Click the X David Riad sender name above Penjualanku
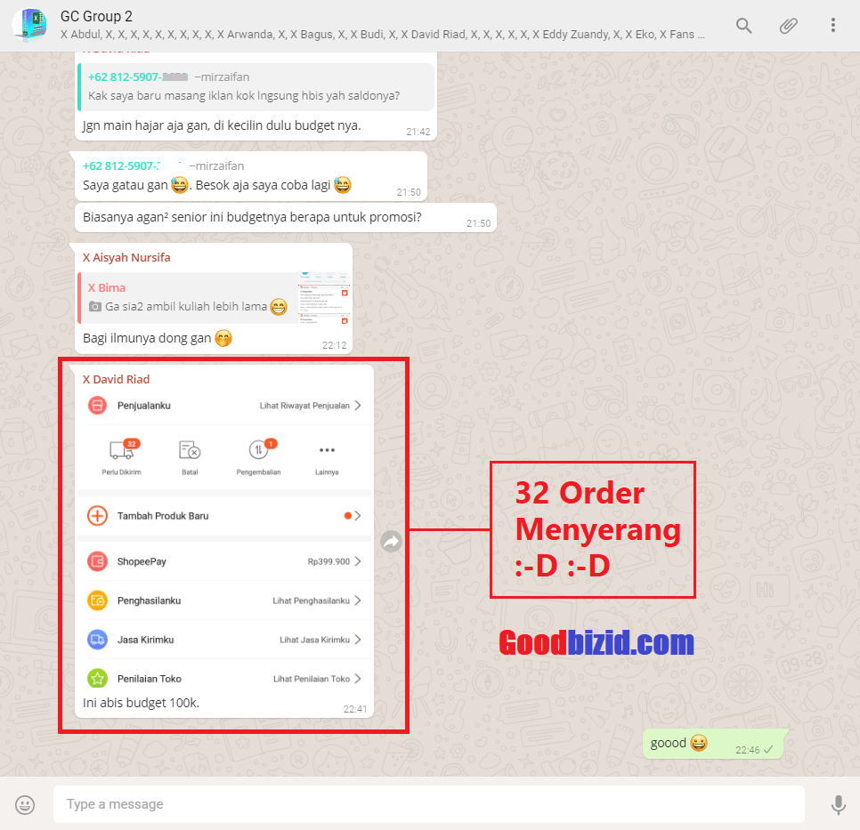 click(116, 379)
